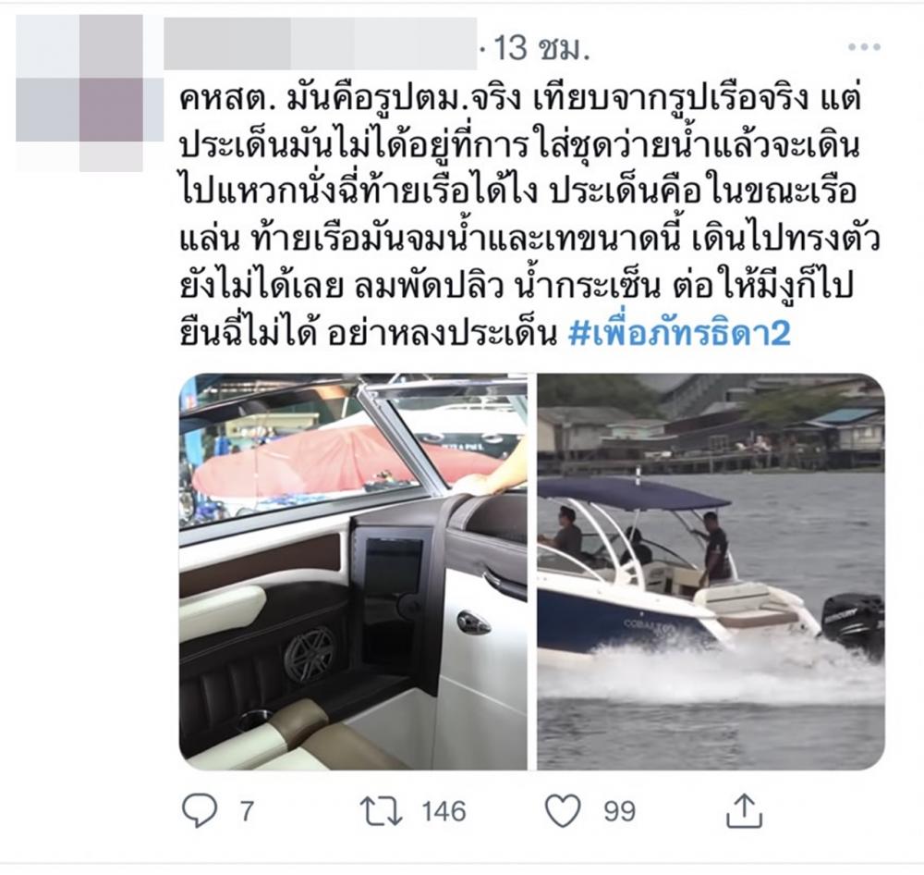The width and height of the screenshot is (924, 875).
Task: Click the reply speech bubble icon
Action: [200, 809]
